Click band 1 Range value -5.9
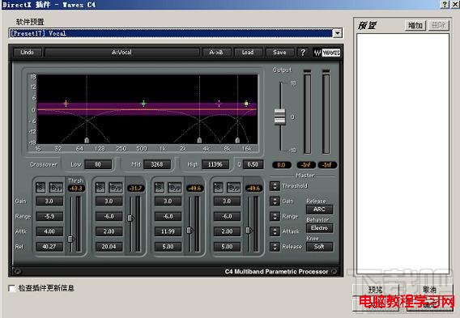This screenshot has height=318, width=460. 49,217
